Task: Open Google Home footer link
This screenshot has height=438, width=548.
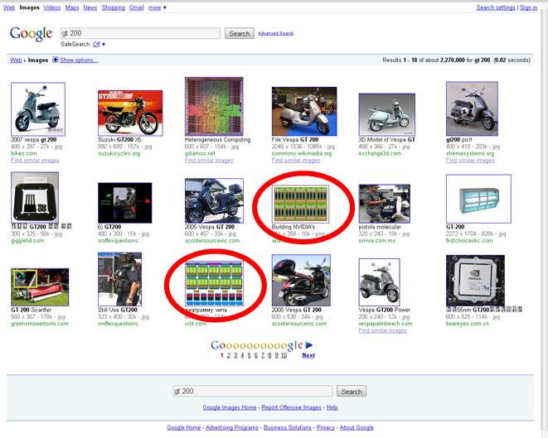Action: (184, 427)
